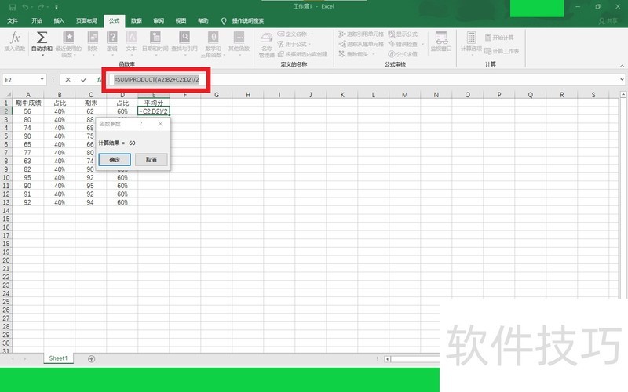Screen dimensions: 628x392
Task: Open the Error Checking (错误检查) dropdown
Action: (422, 44)
